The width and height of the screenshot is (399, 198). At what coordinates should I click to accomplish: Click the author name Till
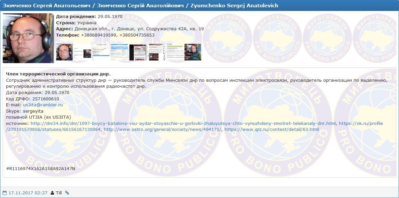[x=59, y=193]
